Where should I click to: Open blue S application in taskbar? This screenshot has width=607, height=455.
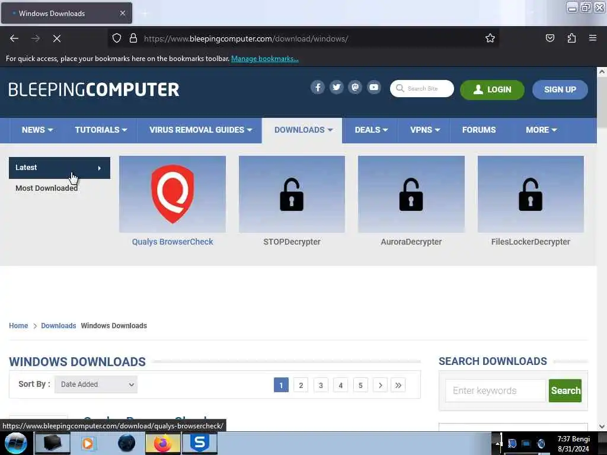tap(200, 443)
